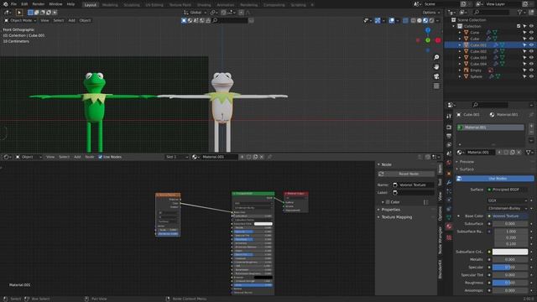Viewport: 537px width, 302px height.
Task: Open the Render properties tab icon
Action: coord(449,127)
